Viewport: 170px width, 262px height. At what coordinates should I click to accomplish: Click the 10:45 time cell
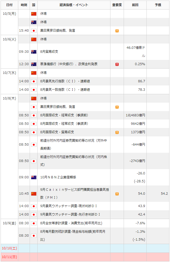coord(24,194)
